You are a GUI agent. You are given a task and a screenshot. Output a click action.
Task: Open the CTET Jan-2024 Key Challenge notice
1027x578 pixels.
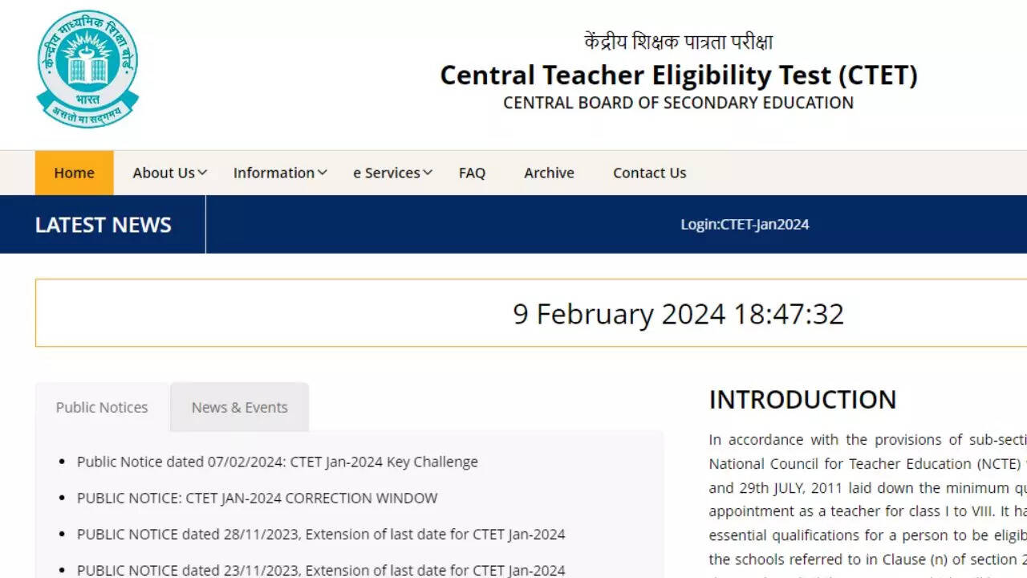tap(277, 462)
